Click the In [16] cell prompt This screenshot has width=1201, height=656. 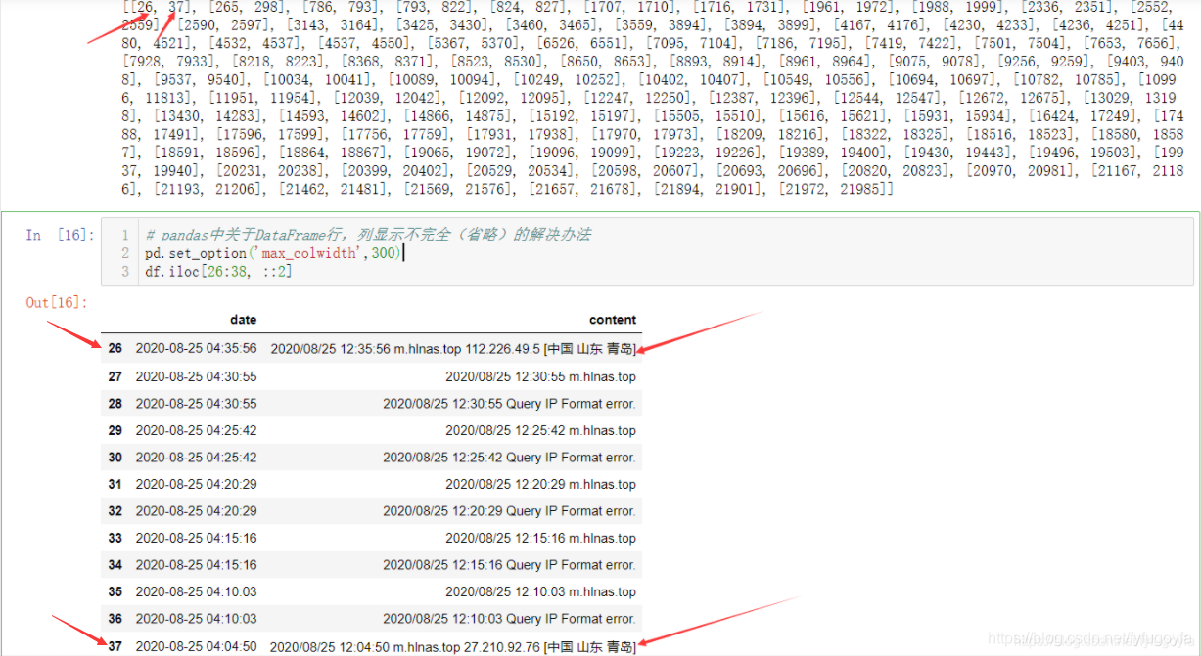coord(60,235)
